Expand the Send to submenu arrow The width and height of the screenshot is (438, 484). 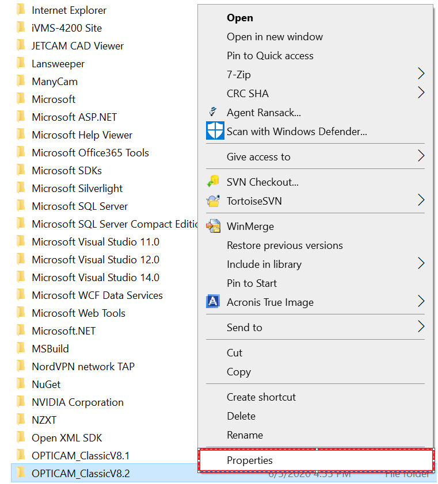point(421,327)
